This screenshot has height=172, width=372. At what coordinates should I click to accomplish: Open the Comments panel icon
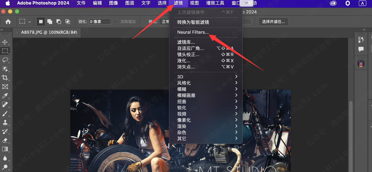361,49
